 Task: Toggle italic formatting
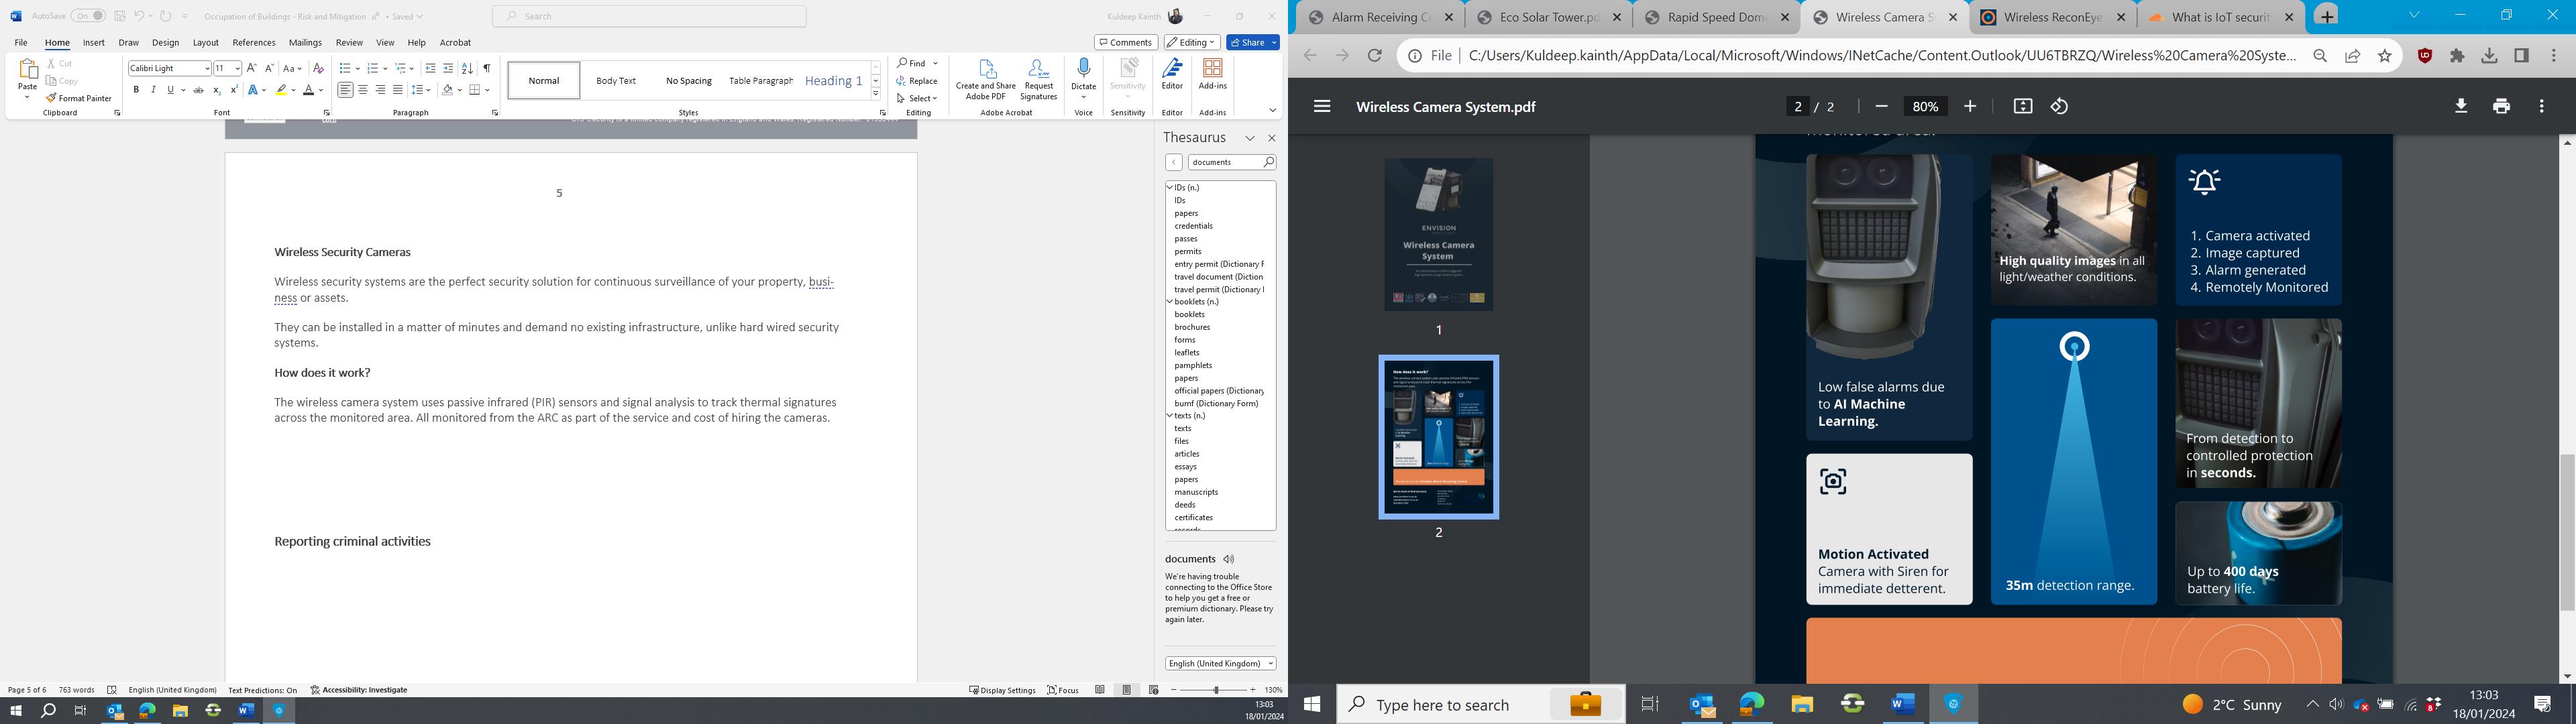click(x=153, y=90)
